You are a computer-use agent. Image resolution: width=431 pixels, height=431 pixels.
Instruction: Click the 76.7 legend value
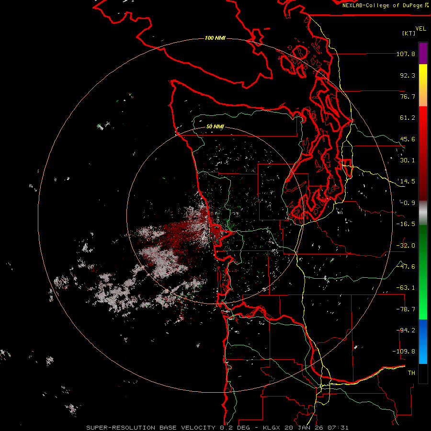click(408, 96)
